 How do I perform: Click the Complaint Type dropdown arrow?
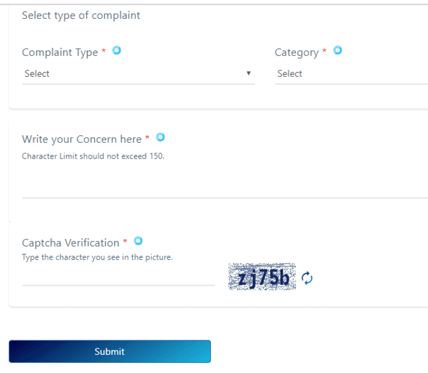tap(249, 73)
